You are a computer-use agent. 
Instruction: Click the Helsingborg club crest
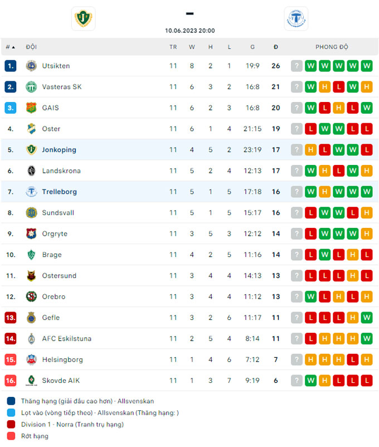click(32, 359)
